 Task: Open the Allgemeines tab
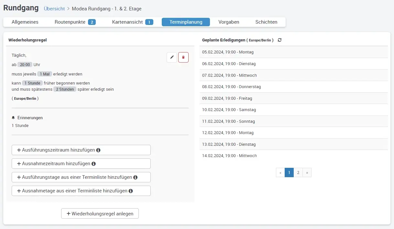(x=25, y=22)
